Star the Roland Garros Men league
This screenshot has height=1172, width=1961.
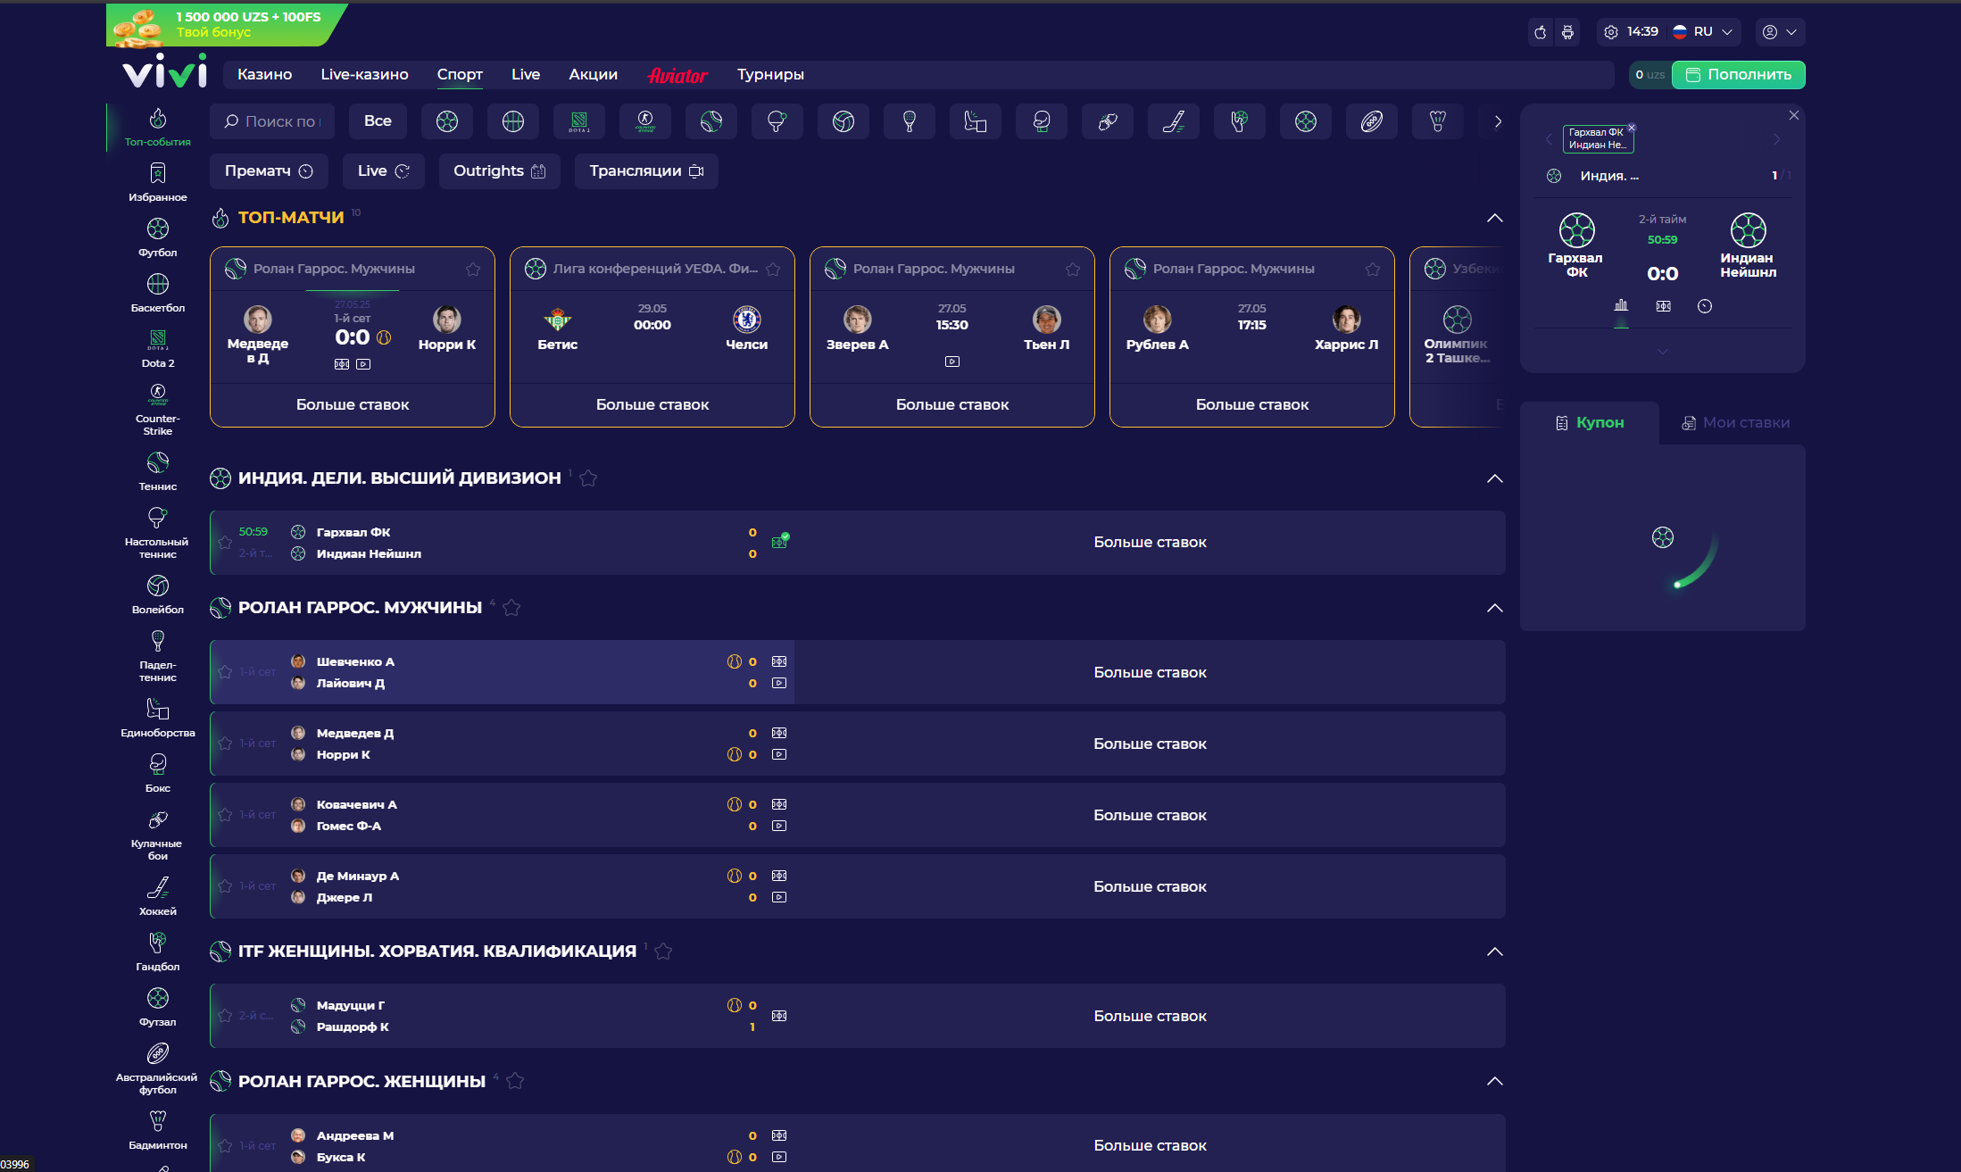511,608
